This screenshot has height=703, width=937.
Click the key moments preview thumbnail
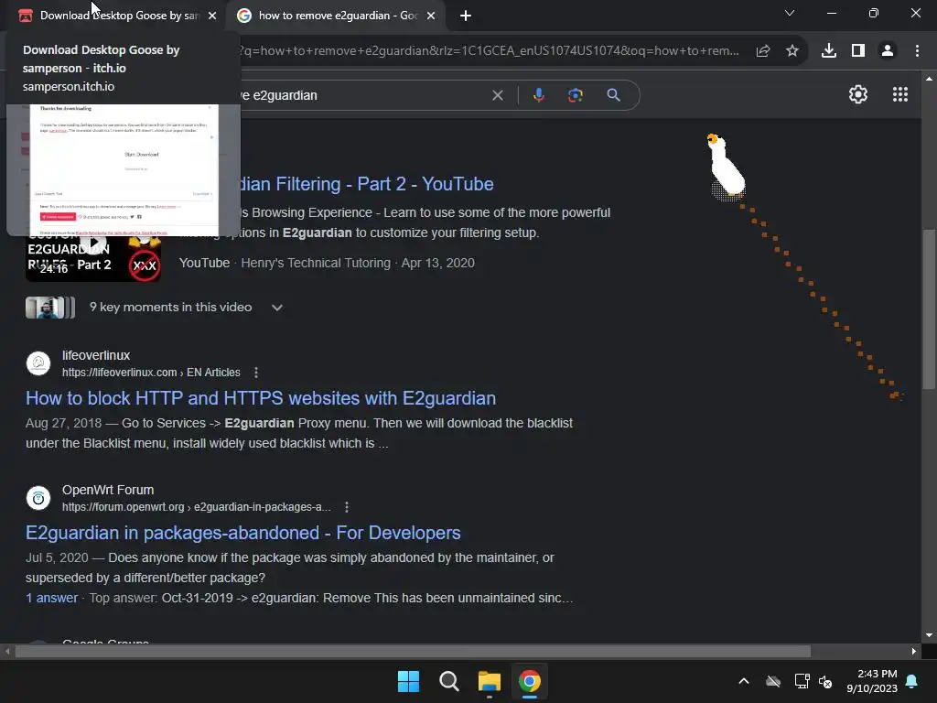pyautogui.click(x=50, y=308)
